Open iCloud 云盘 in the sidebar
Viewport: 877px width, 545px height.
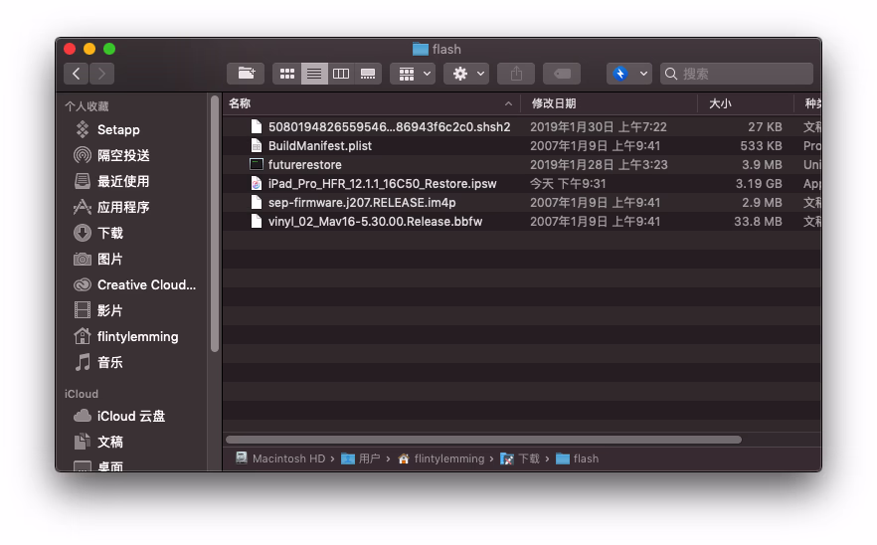(130, 416)
